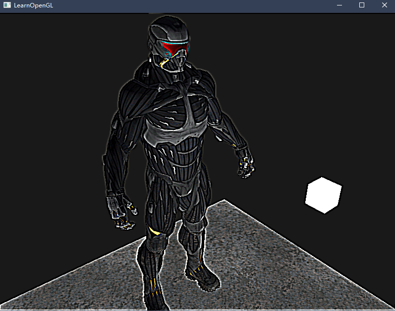Close the LearnOpenGL window
This screenshot has width=395, height=311.
[384, 5]
